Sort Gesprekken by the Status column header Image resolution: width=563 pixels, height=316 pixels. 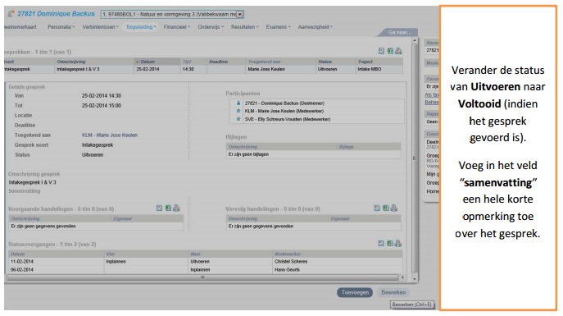click(335, 62)
